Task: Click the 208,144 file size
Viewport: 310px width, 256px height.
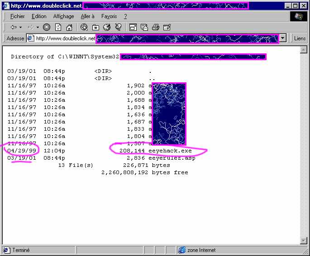Action: [x=132, y=151]
